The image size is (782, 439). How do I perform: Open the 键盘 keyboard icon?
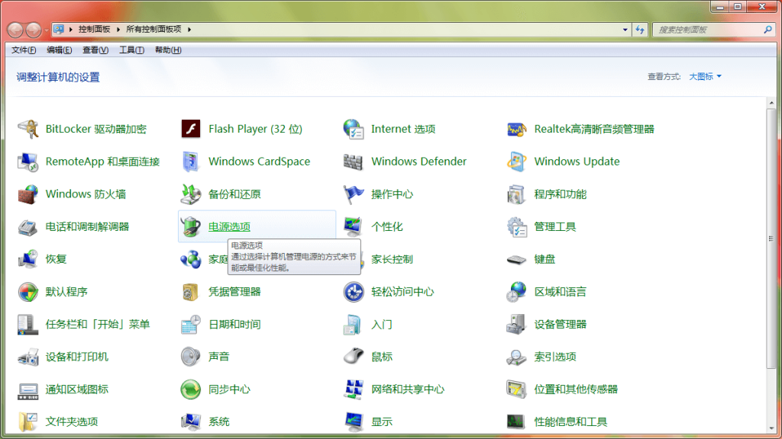(516, 259)
